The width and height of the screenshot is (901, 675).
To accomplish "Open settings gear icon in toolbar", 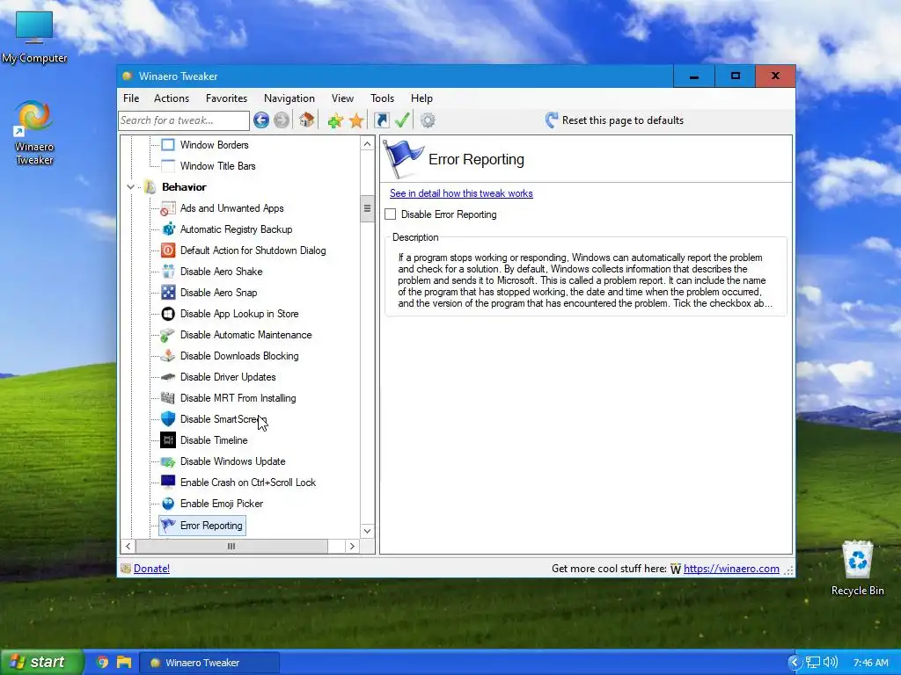I will click(x=428, y=120).
